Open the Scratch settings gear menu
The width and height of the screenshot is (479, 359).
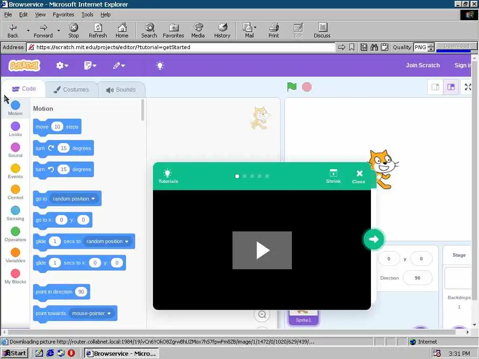(62, 65)
